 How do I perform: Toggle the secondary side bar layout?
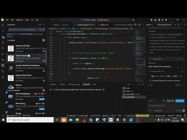pos(159,20)
